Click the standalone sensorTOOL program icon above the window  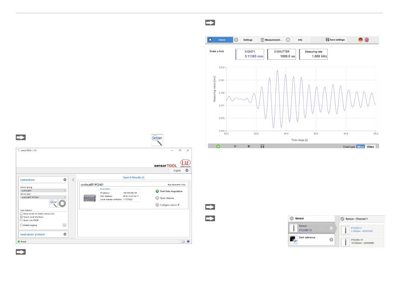pos(157,140)
